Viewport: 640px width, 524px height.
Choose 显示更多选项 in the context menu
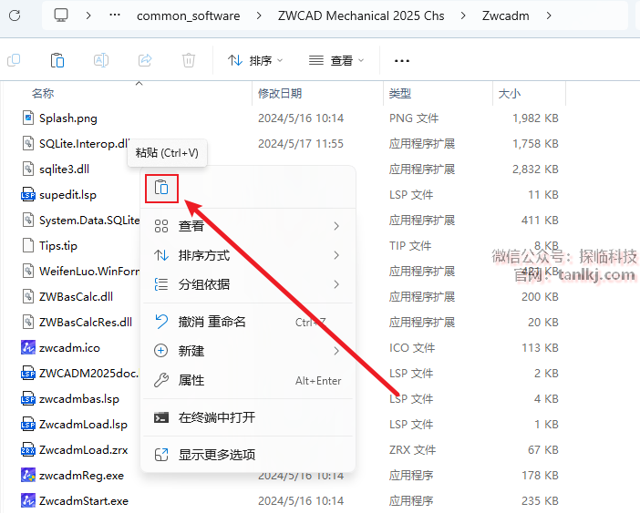coord(248,455)
